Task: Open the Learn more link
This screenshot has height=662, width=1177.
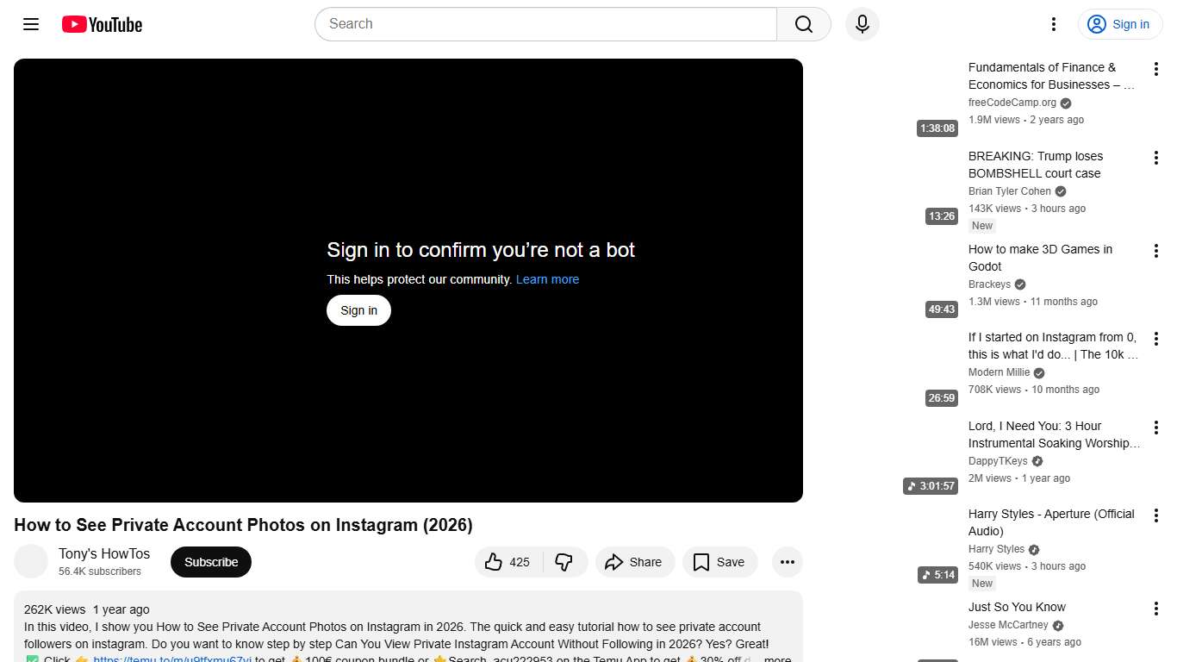Action: click(547, 278)
